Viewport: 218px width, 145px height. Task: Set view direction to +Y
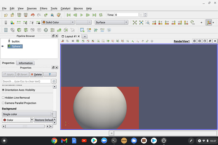click(167, 22)
